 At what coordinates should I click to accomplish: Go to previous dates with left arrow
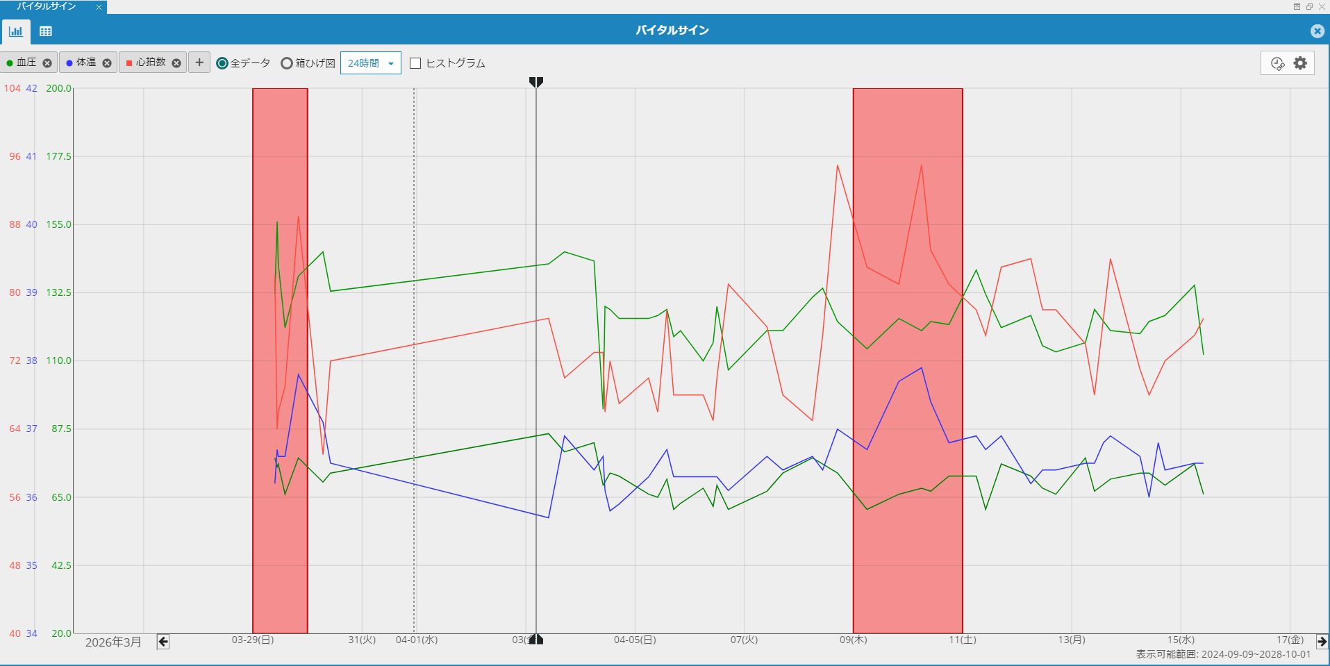[163, 642]
